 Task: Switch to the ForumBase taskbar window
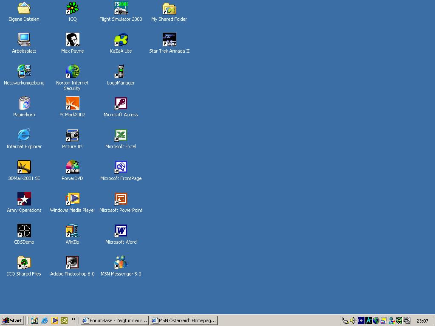[115, 320]
